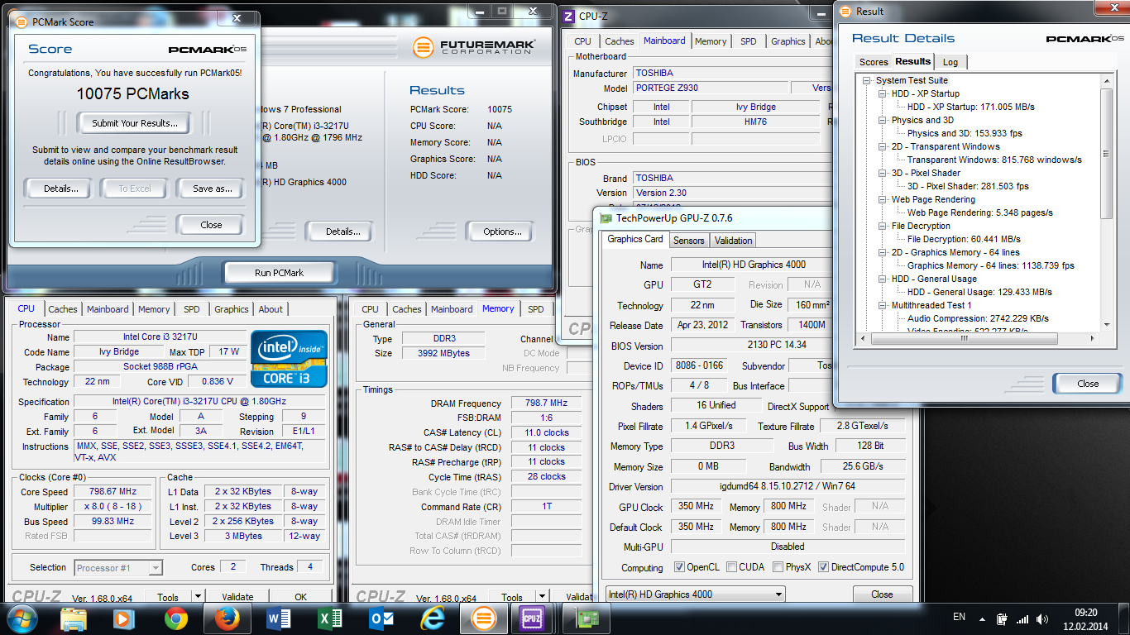
Task: Click the GPU-Z title bar icon
Action: pos(606,218)
